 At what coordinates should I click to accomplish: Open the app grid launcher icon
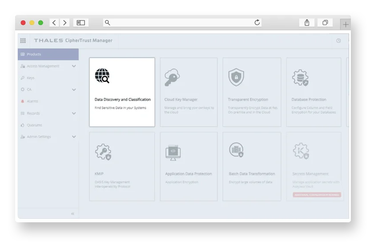point(23,41)
